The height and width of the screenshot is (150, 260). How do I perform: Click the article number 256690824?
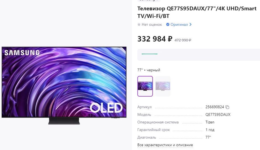pos(215,107)
